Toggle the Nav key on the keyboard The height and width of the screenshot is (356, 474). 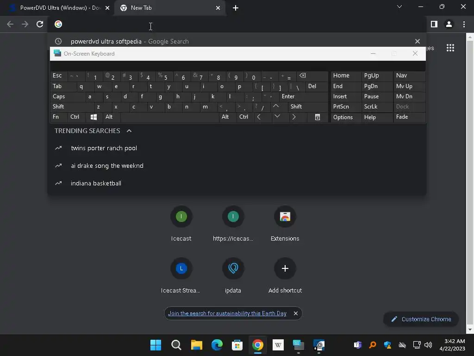click(409, 76)
